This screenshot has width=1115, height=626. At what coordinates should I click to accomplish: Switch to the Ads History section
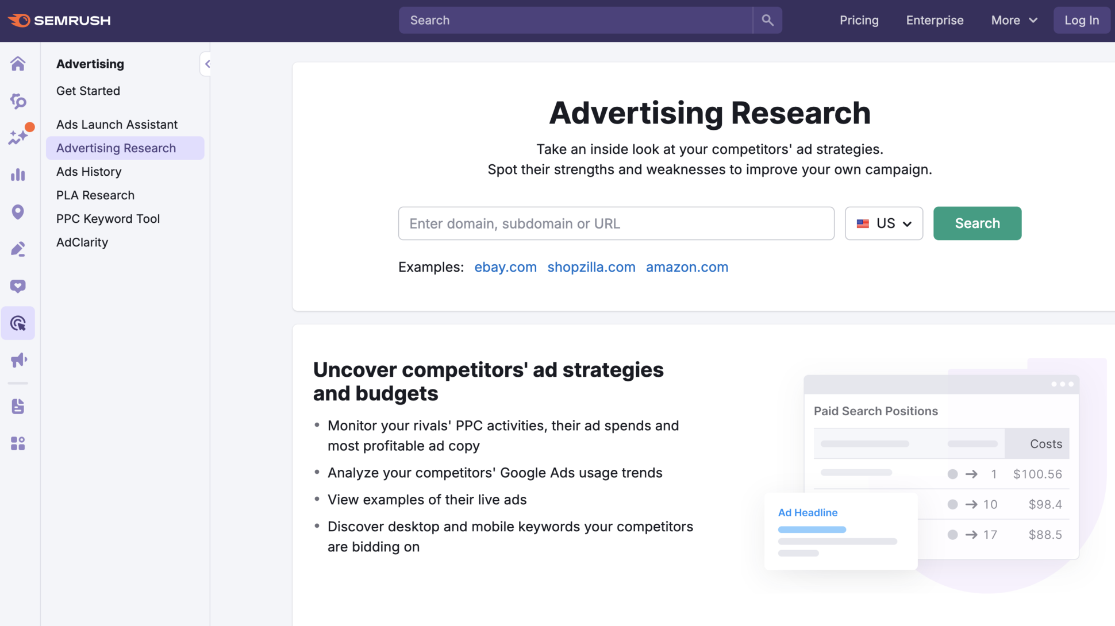click(89, 171)
